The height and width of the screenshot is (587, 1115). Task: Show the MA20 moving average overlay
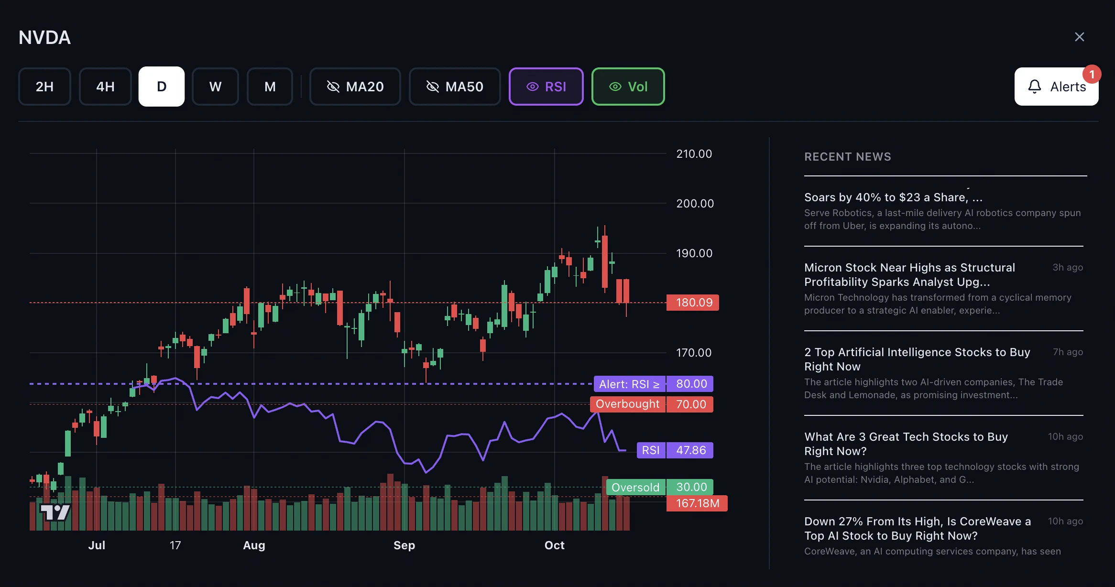point(355,87)
